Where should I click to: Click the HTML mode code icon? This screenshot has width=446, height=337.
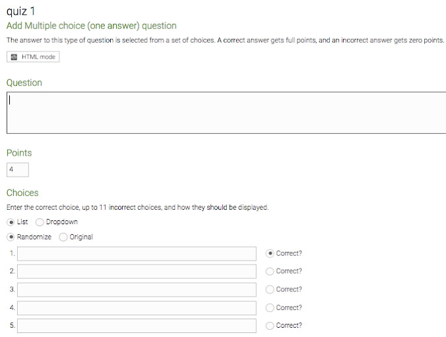coord(14,57)
